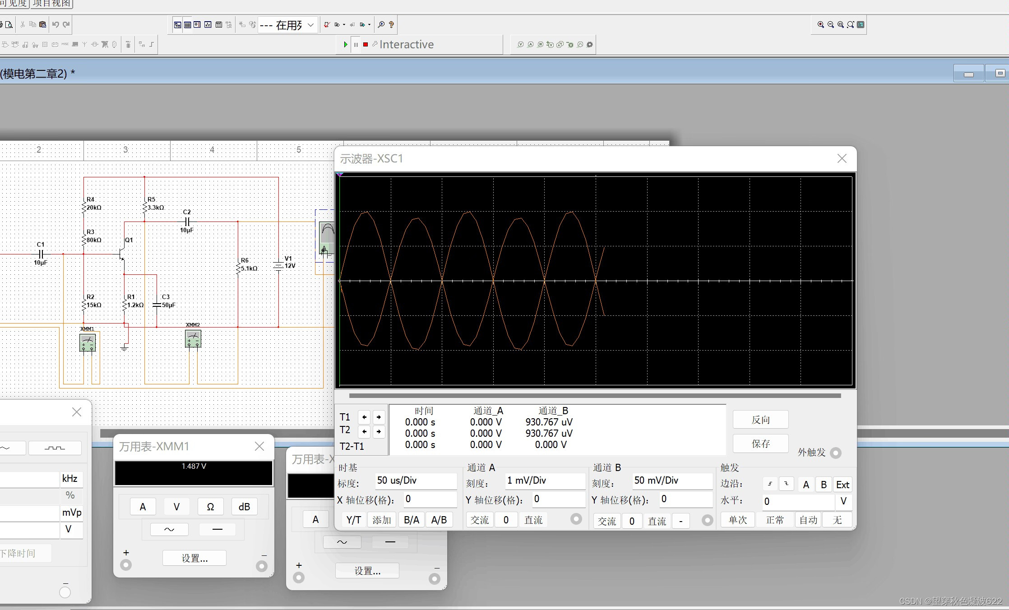
Task: Click the Zoom in magnifier icon
Action: (x=820, y=25)
